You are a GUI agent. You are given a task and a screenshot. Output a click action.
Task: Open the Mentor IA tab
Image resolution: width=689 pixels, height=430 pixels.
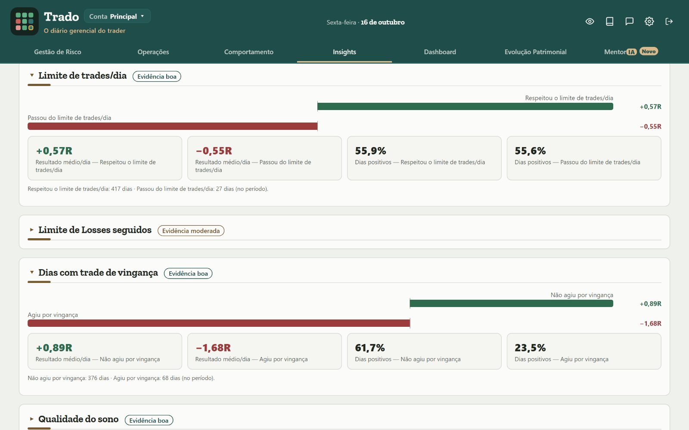pos(620,52)
